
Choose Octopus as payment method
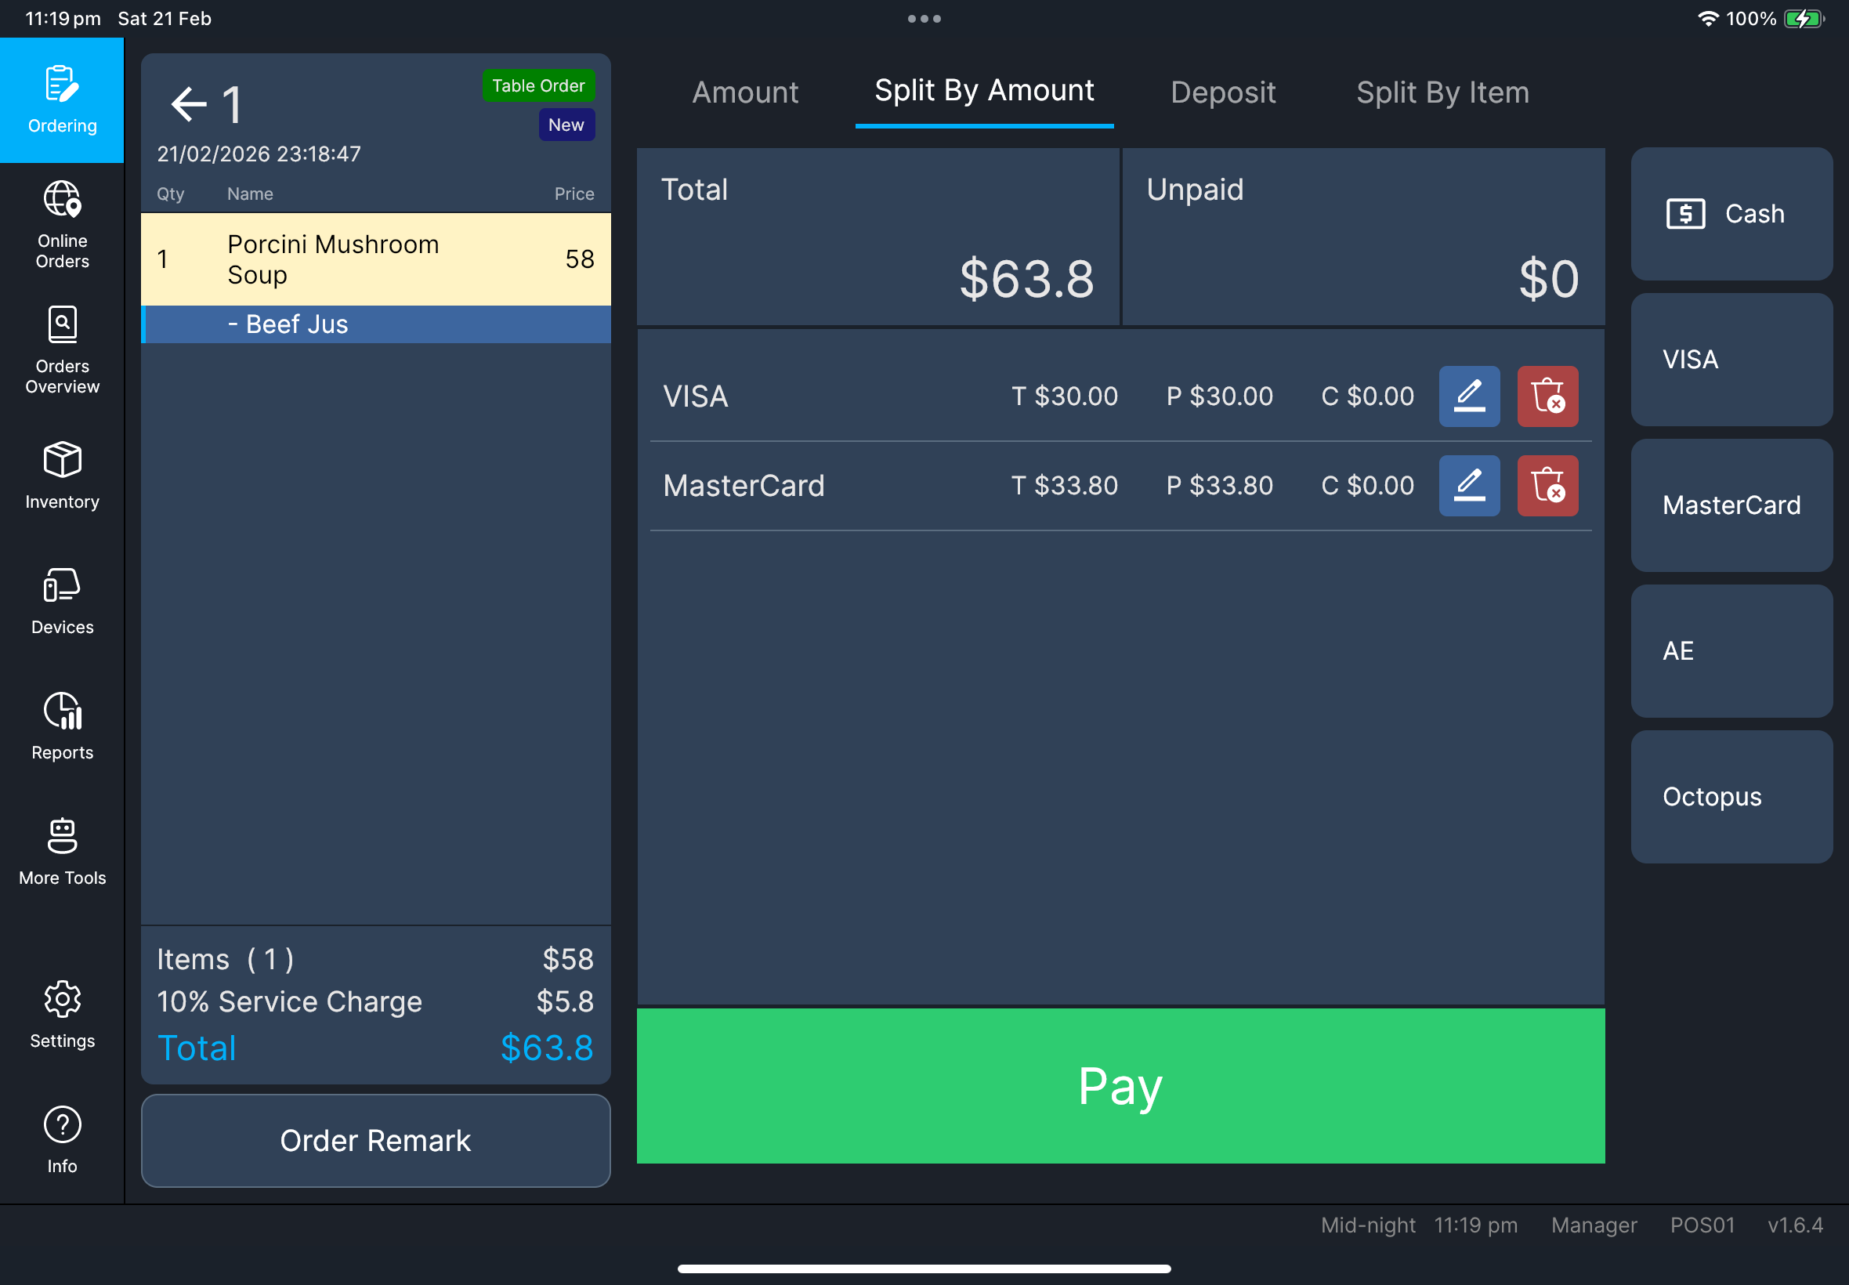1730,796
